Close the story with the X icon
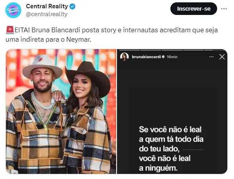Screen dimensions: 234x179 click(x=222, y=57)
